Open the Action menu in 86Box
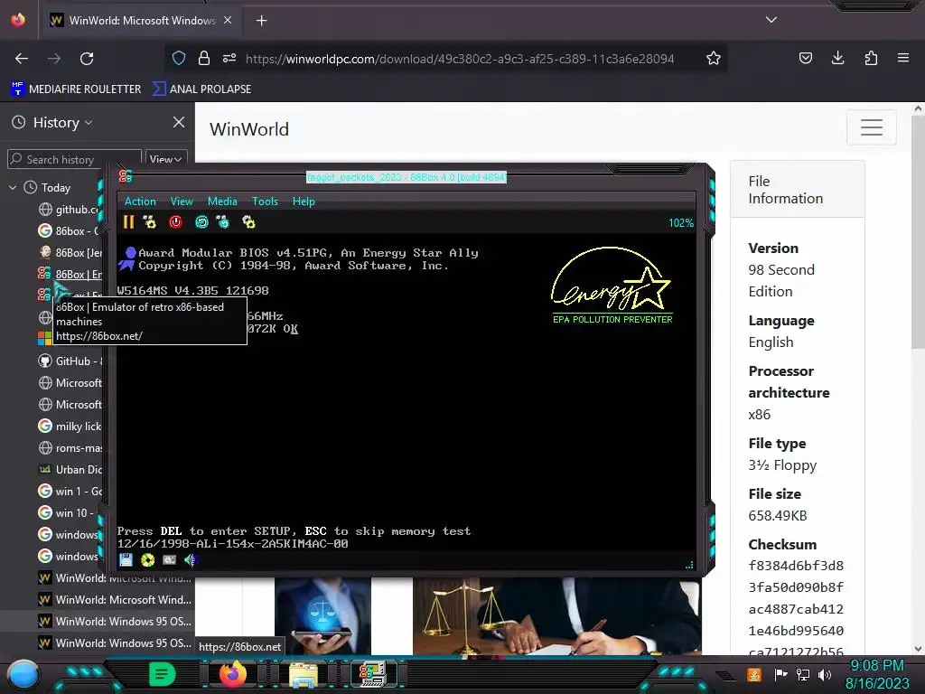The image size is (925, 694). click(140, 202)
